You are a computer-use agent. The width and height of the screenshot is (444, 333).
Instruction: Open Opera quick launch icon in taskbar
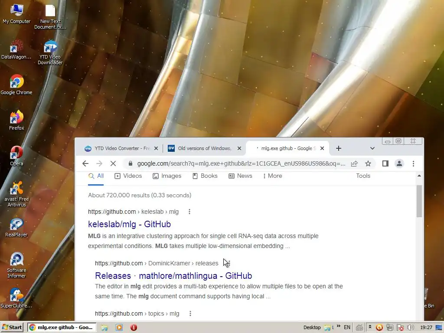pyautogui.click(x=134, y=327)
